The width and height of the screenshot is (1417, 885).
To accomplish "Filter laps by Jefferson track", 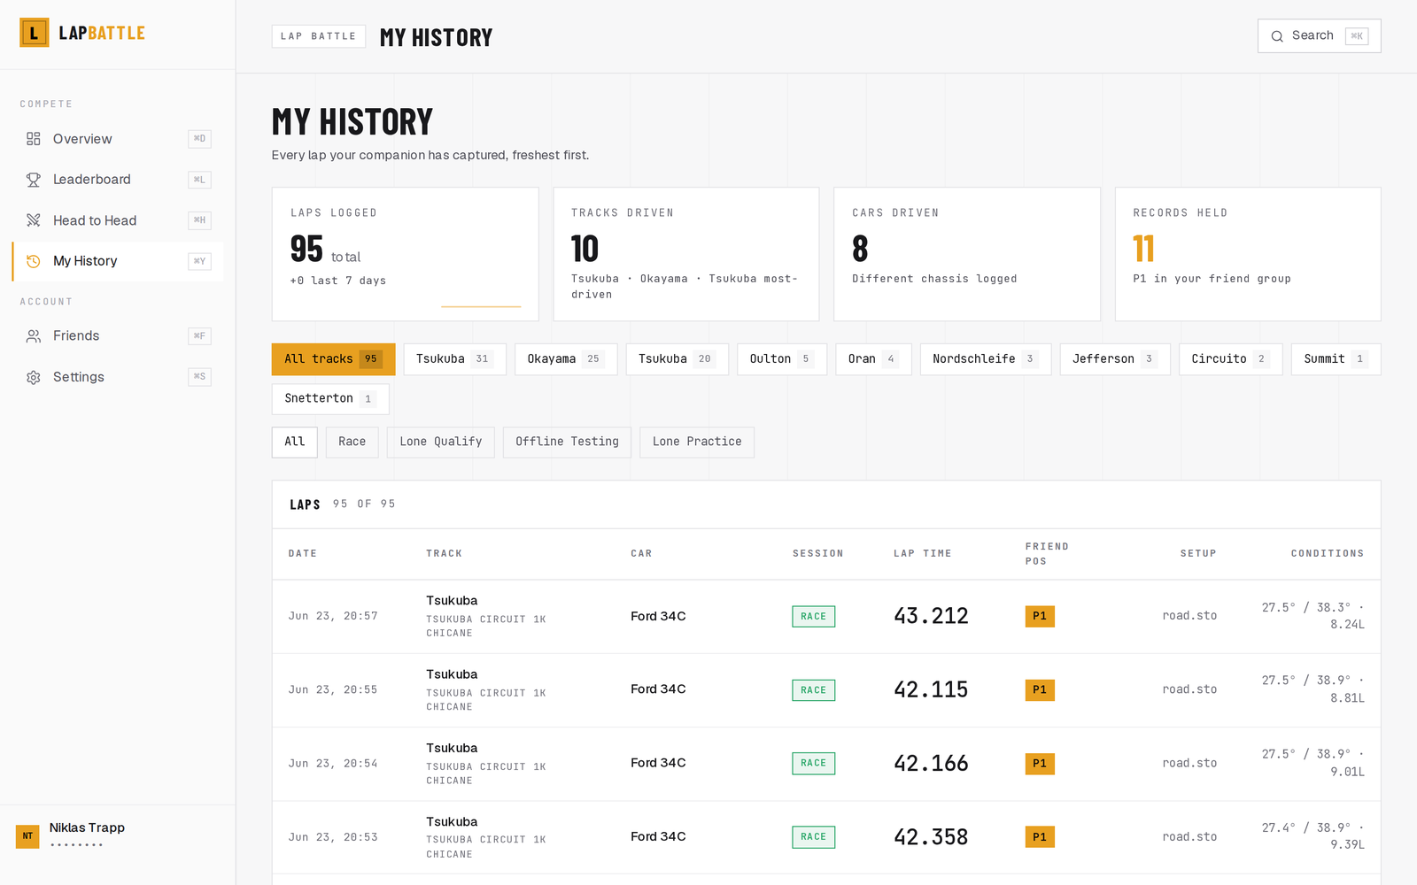I will pos(1114,359).
